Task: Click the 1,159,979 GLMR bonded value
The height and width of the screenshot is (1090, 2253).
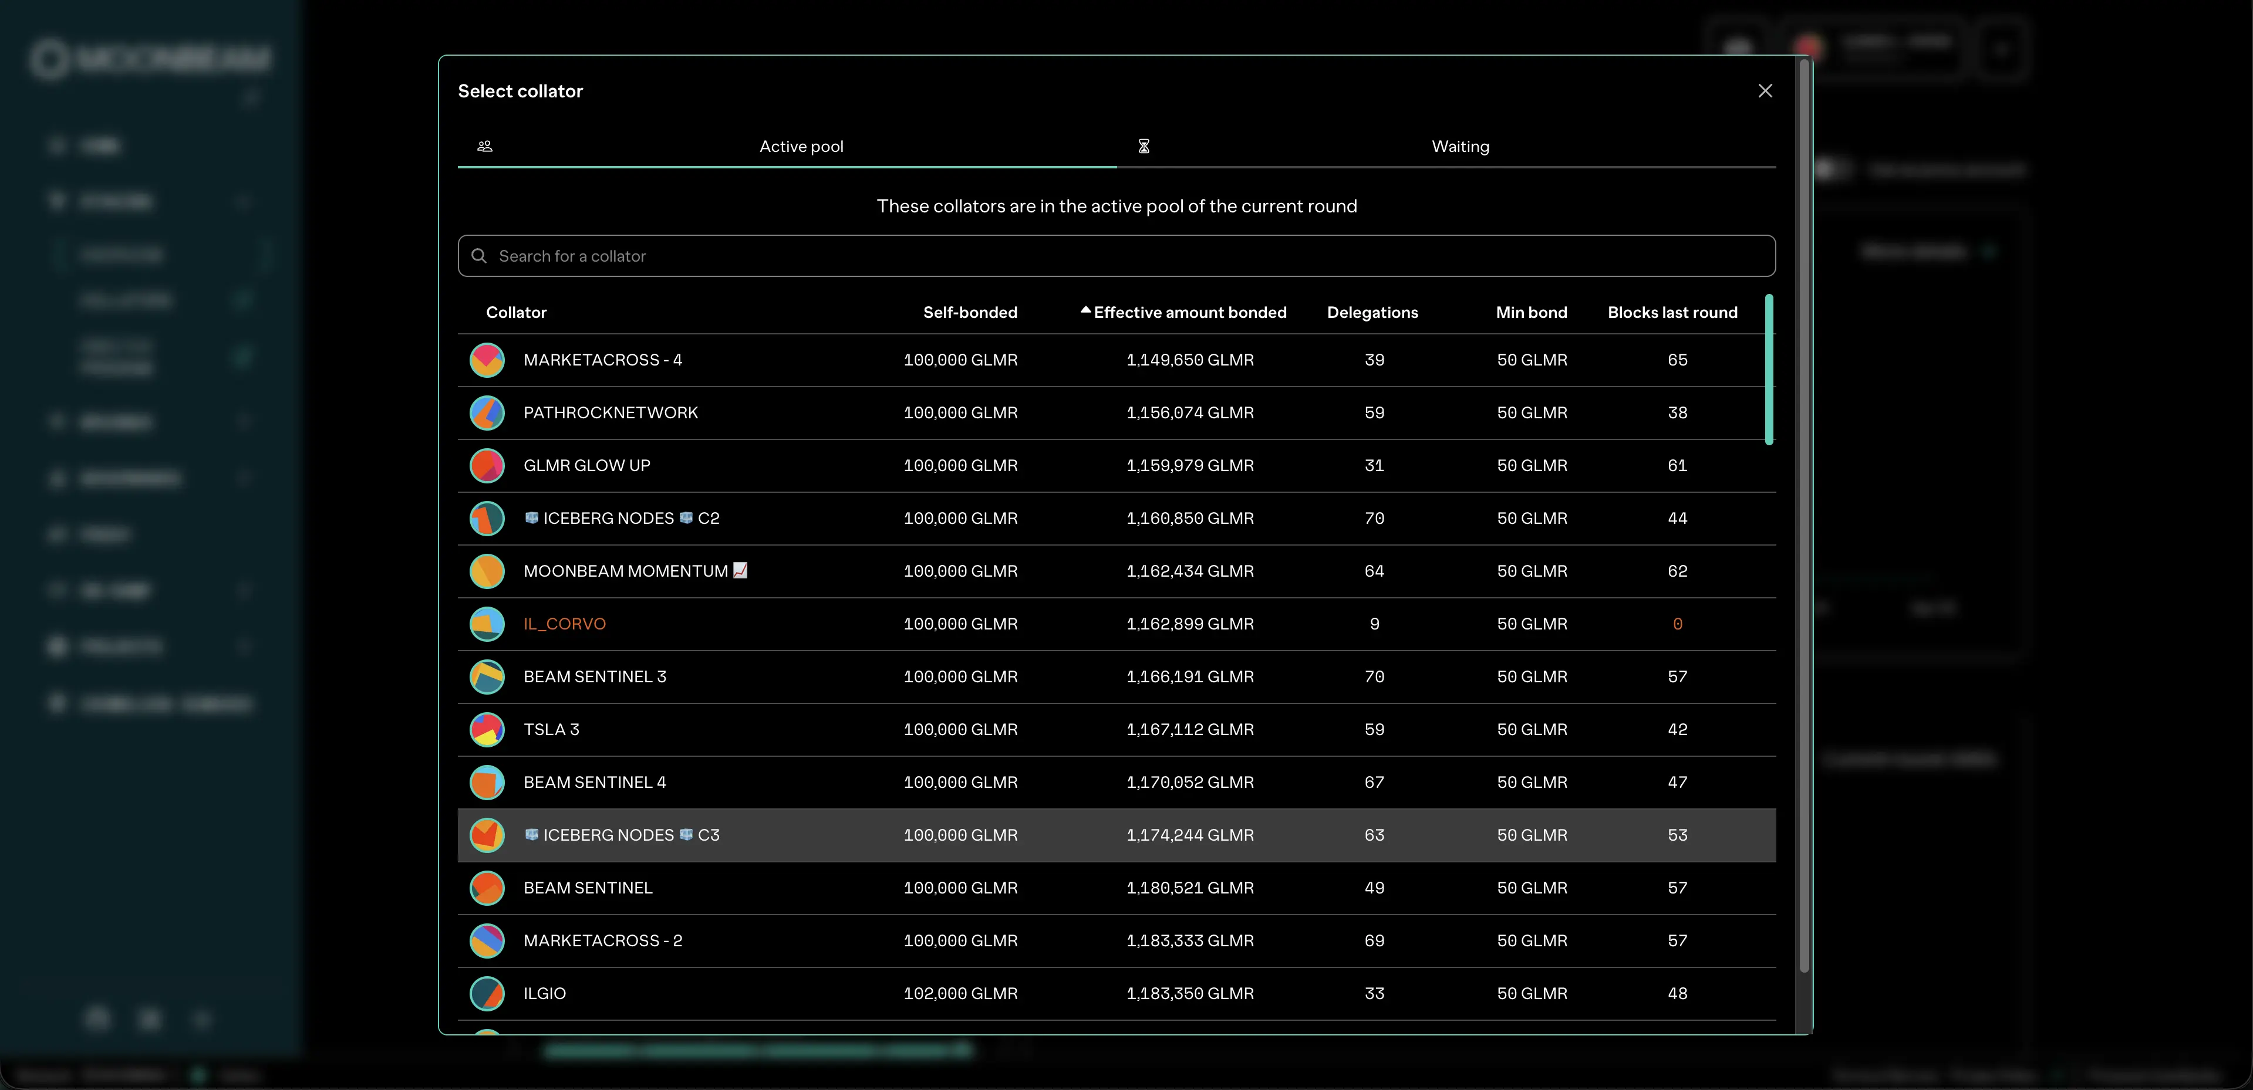Action: click(1189, 466)
